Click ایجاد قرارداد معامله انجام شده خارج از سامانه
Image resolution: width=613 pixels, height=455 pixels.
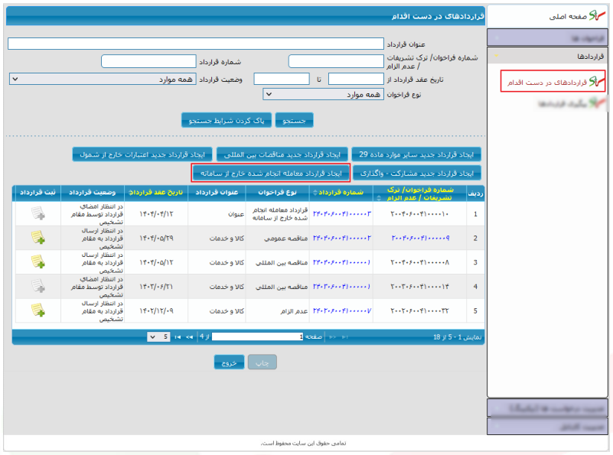271,173
